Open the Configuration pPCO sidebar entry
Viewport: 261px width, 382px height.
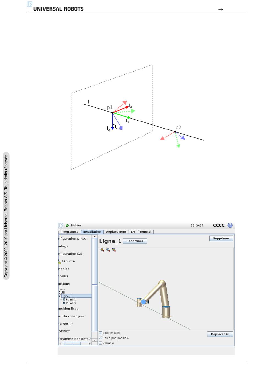(x=72, y=239)
